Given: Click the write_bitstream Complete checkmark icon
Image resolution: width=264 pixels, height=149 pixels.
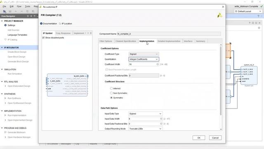Looking at the screenshot, I should (262, 6).
